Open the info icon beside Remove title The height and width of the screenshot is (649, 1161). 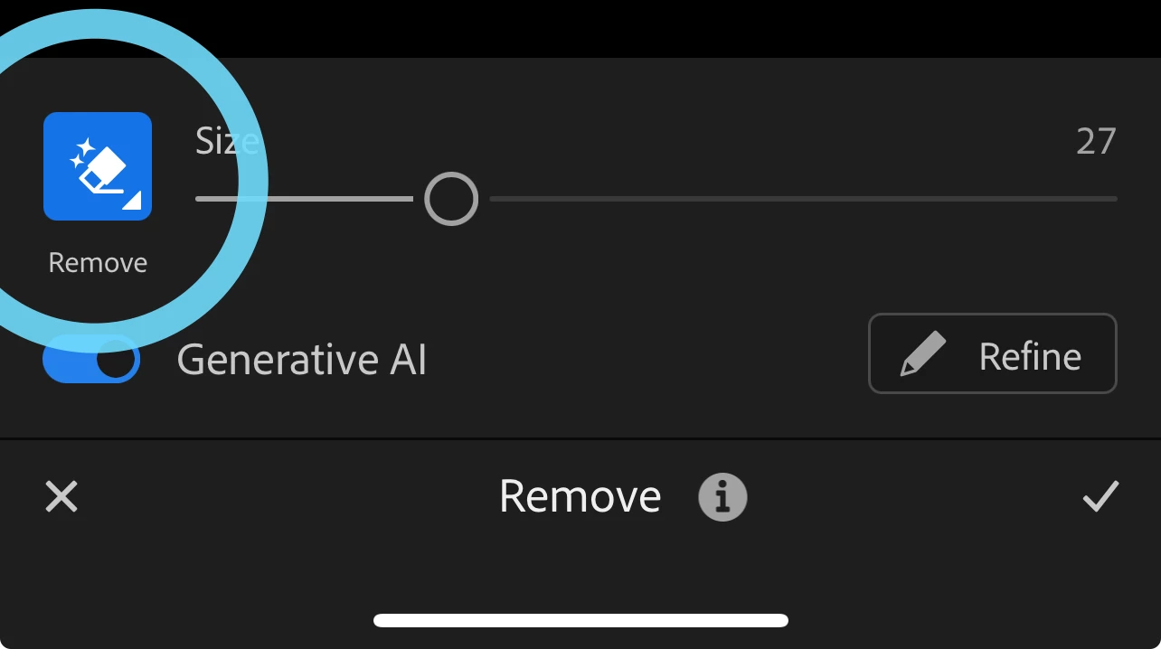point(722,497)
